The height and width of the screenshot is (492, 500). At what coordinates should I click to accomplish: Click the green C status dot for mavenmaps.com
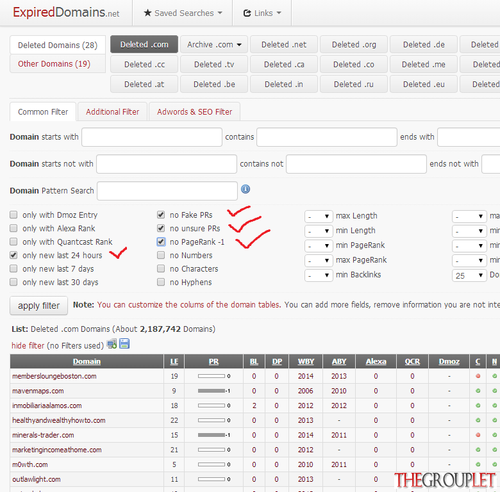point(478,391)
